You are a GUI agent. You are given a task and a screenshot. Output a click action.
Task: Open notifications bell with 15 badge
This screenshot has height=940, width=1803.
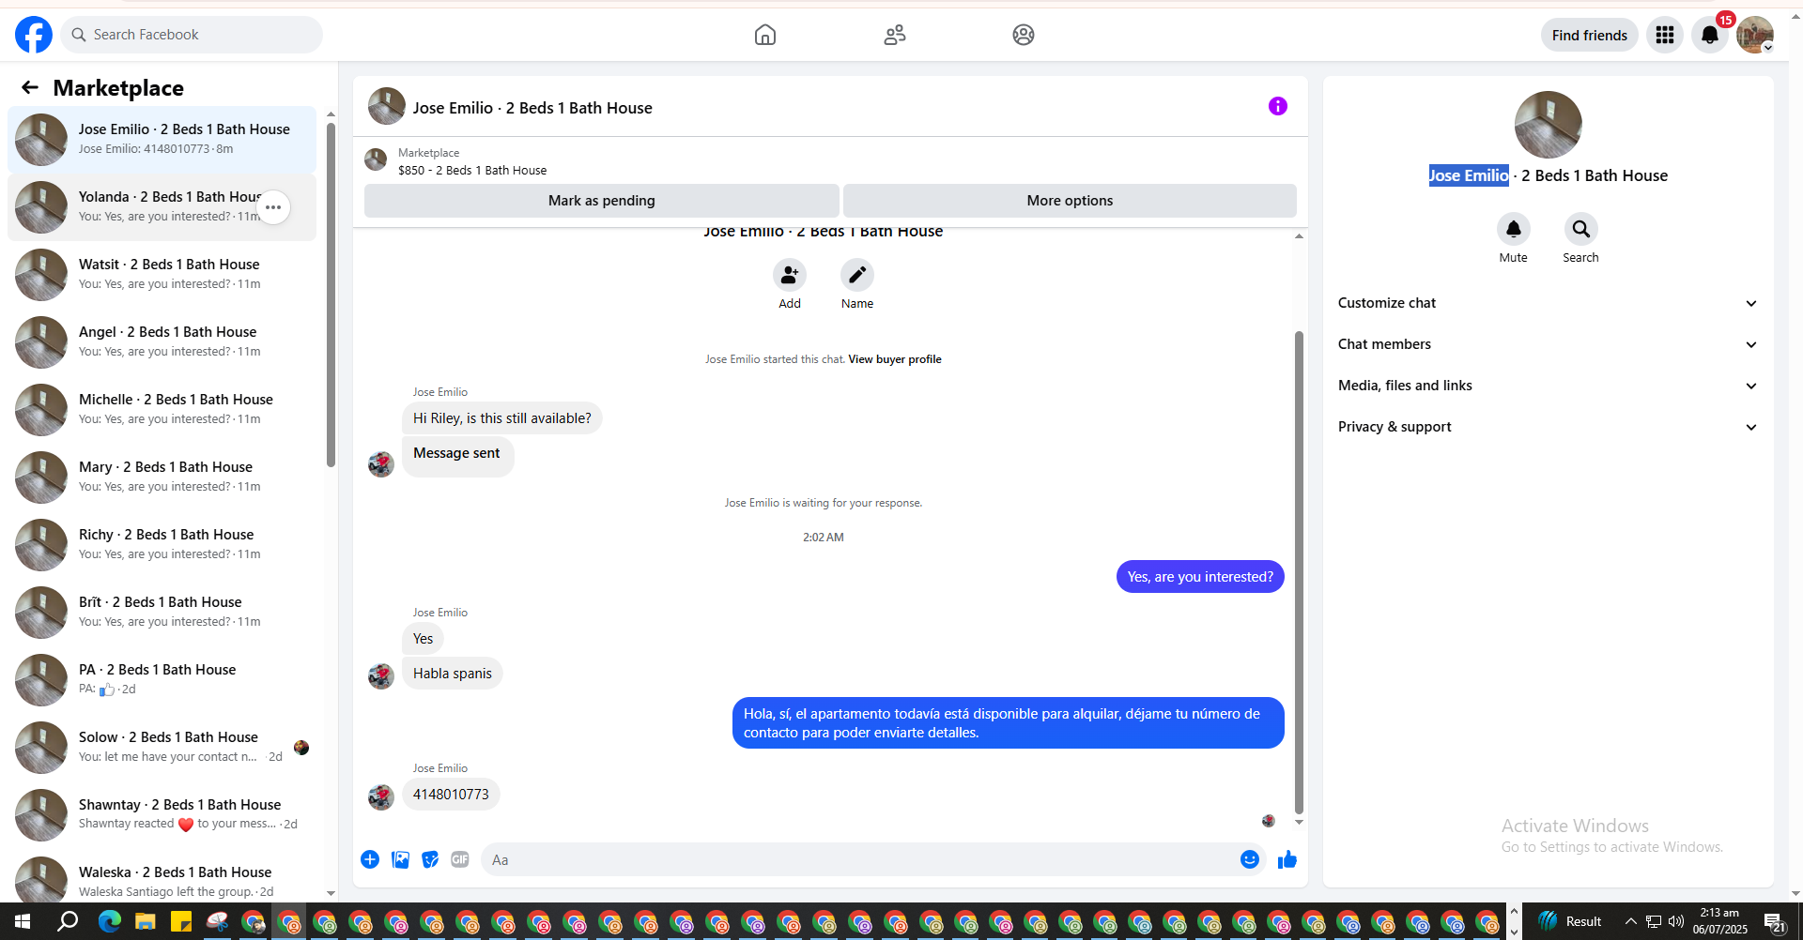click(1710, 35)
